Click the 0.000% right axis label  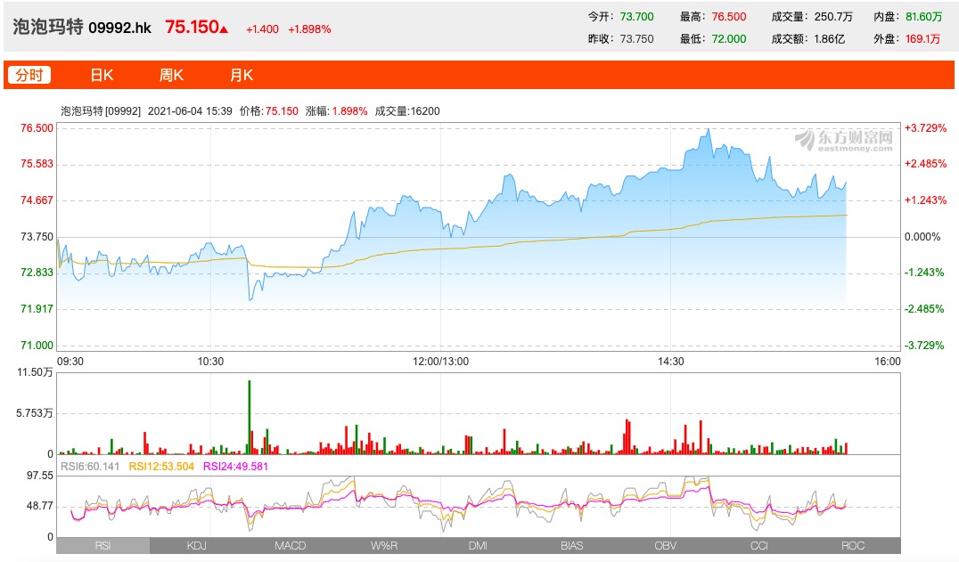tap(922, 237)
